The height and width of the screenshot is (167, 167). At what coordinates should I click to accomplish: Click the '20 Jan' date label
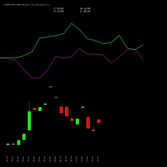[18, 159]
